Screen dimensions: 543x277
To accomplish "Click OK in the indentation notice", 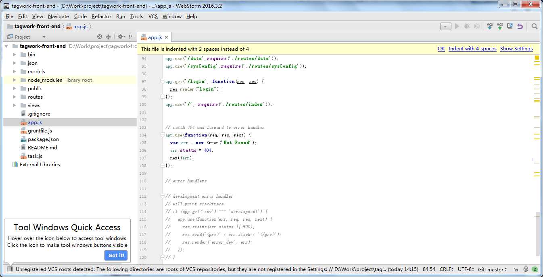I will click(441, 48).
